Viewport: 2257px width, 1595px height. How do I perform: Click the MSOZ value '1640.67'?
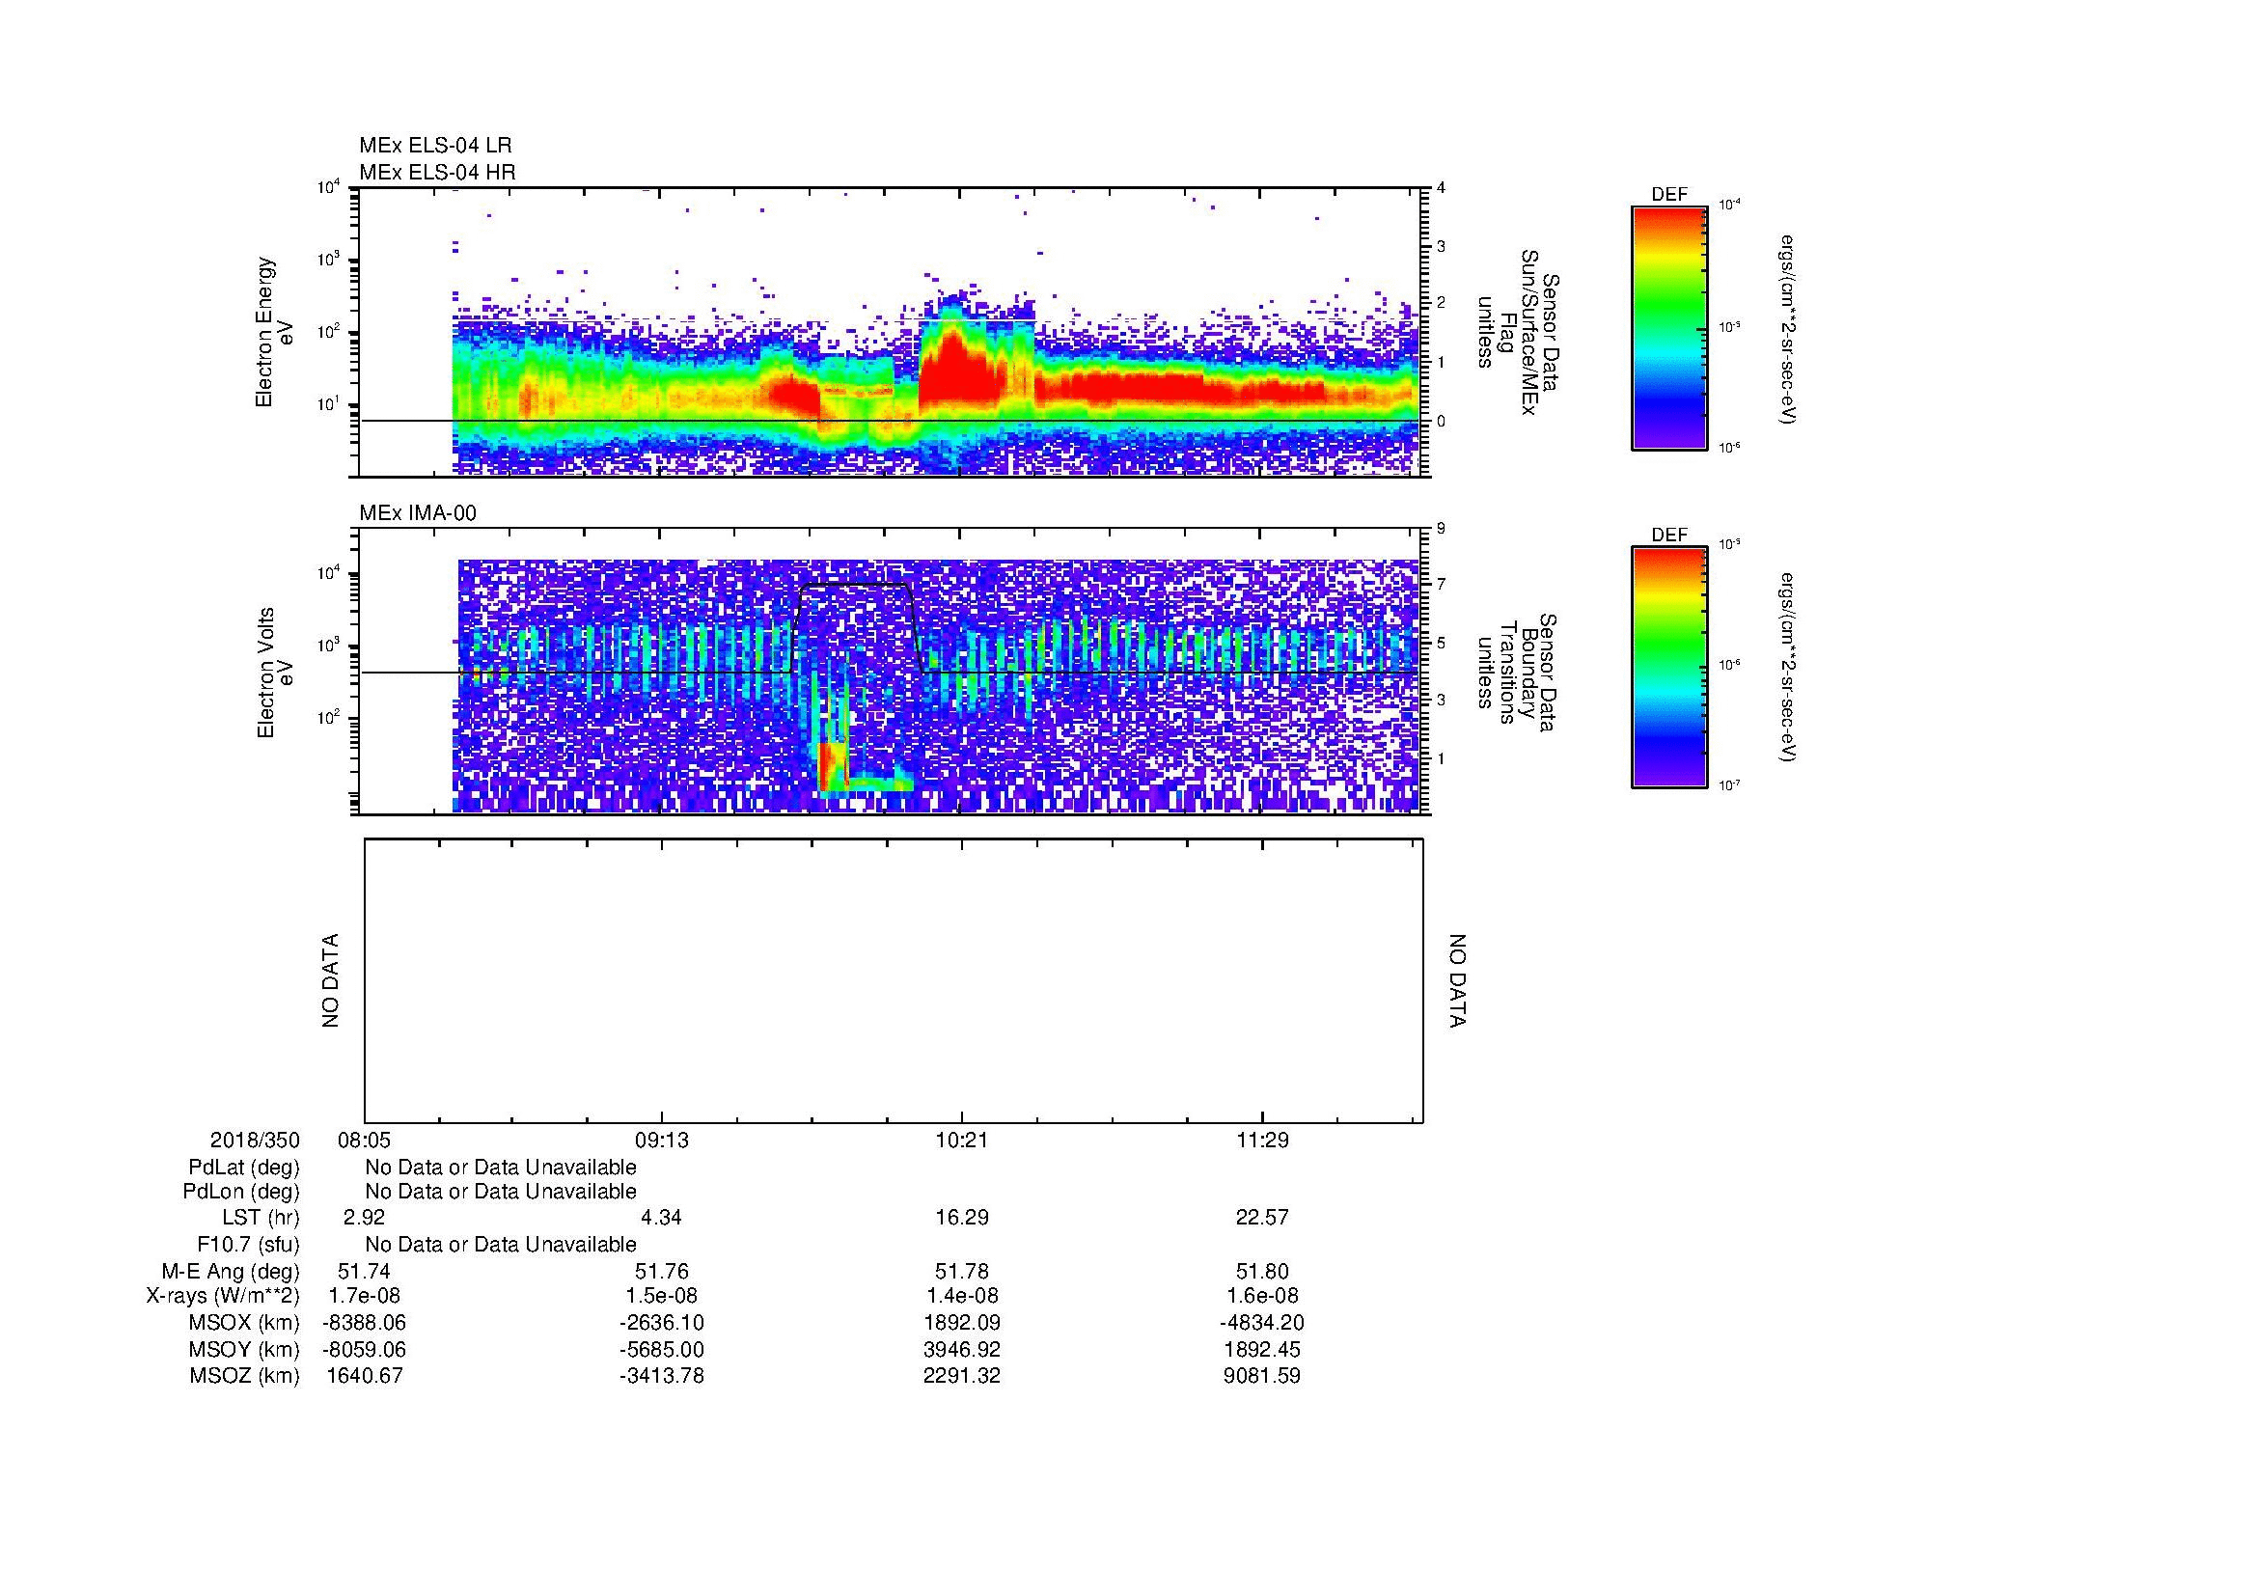364,1376
